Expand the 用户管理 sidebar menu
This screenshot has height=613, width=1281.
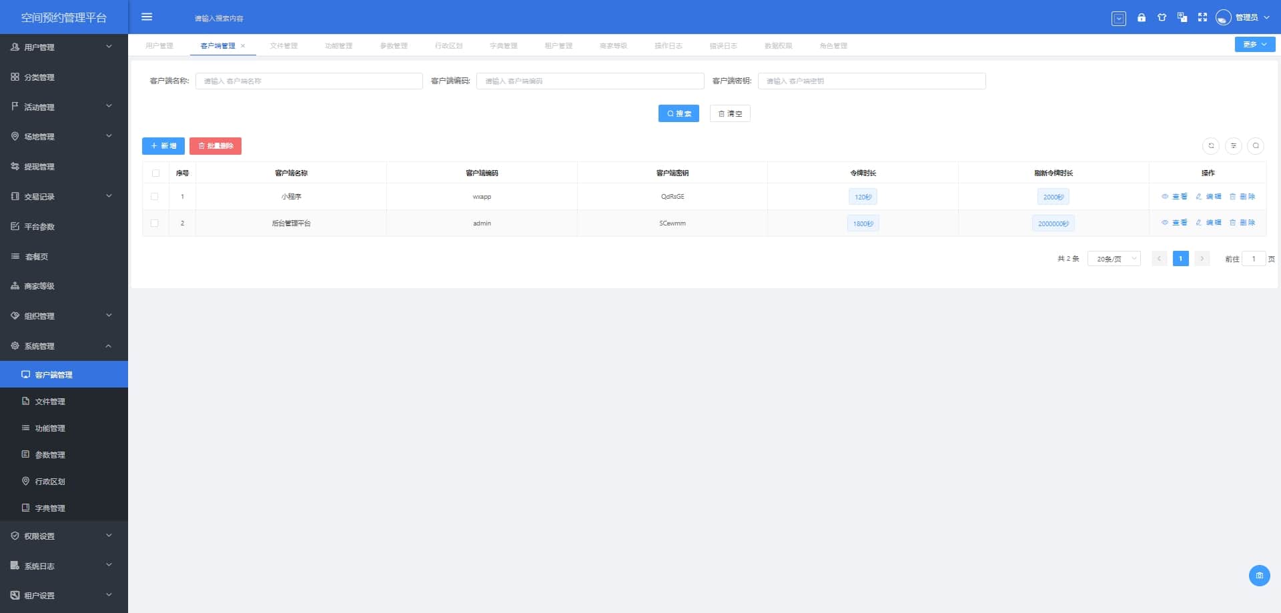[x=64, y=47]
